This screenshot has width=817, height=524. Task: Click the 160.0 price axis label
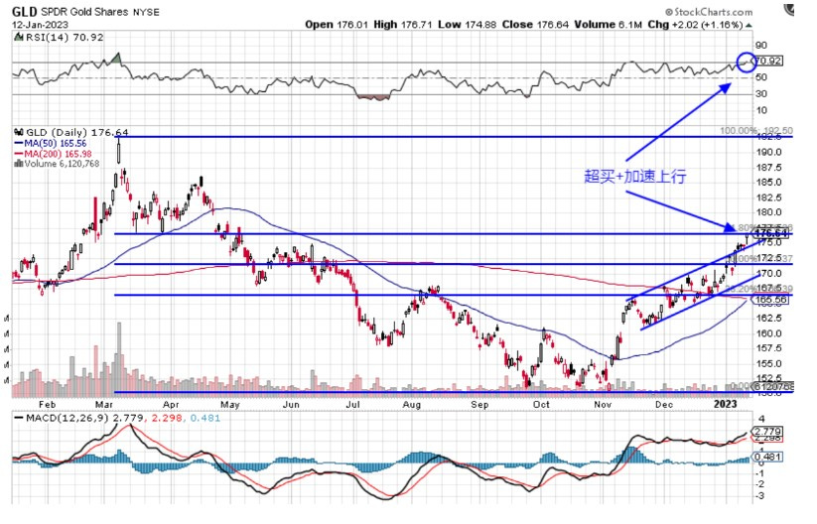768,333
